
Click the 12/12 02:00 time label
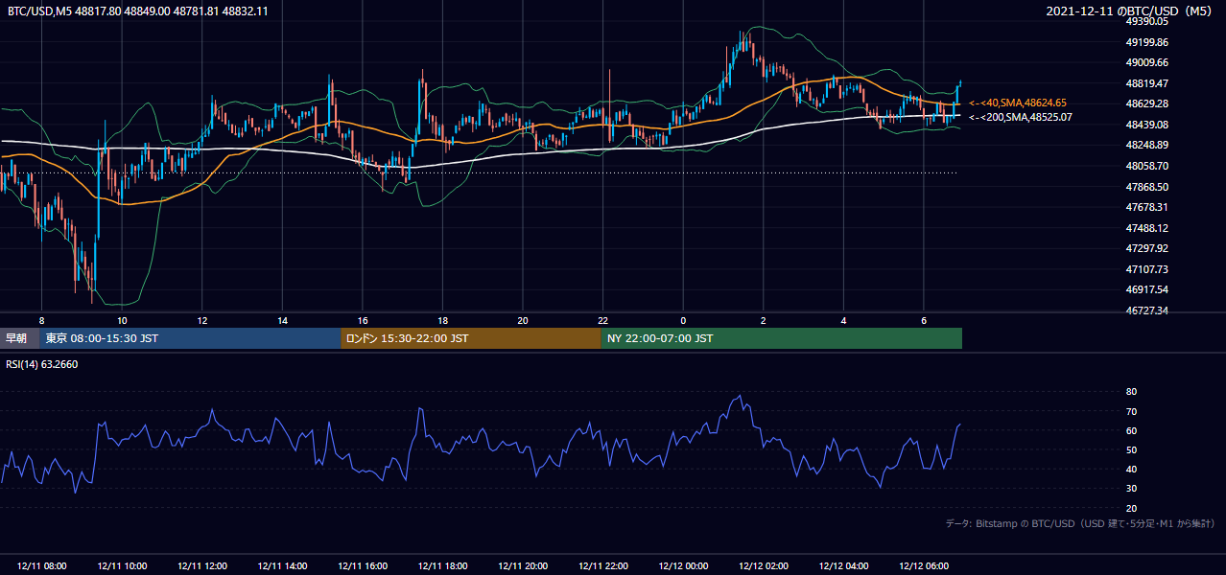point(764,566)
